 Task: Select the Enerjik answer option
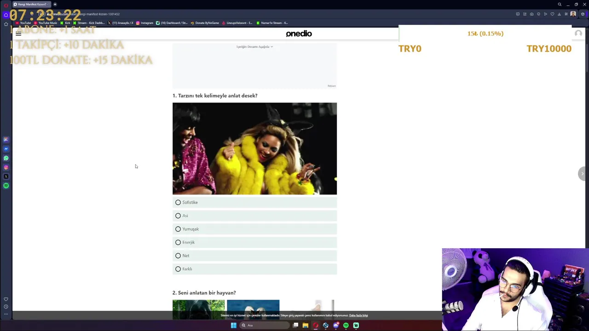tap(254, 242)
